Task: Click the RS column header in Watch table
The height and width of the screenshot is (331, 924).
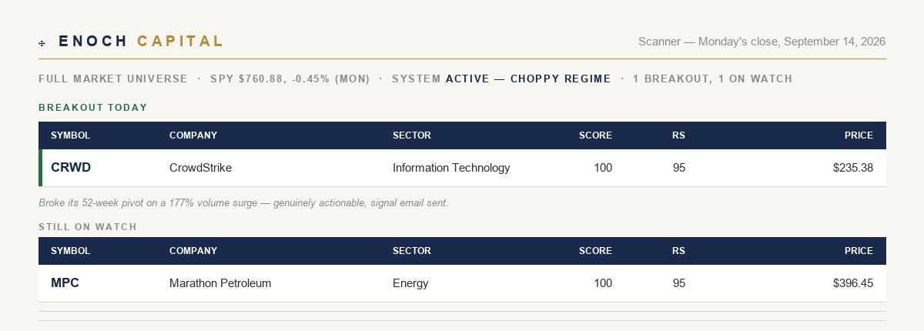Action: tap(678, 251)
